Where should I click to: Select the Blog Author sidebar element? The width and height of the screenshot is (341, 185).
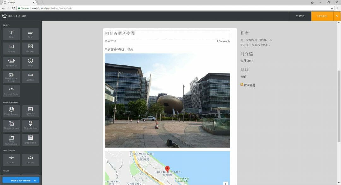tap(30, 126)
